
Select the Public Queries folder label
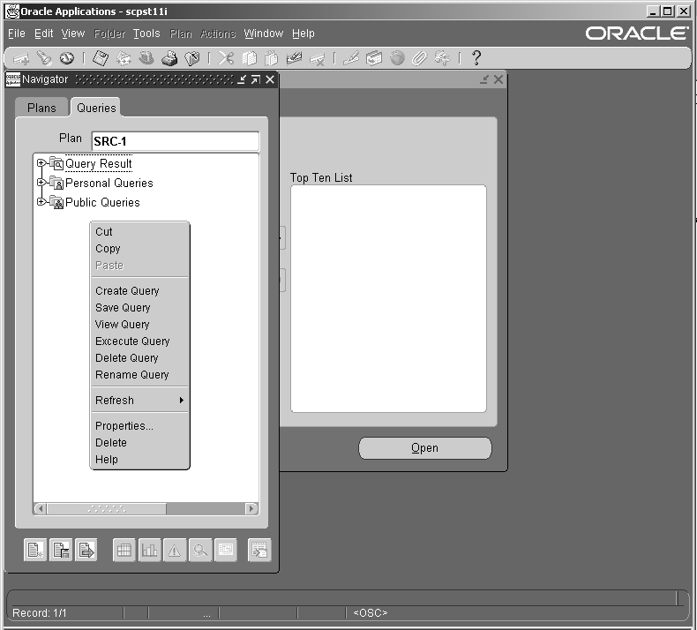(x=102, y=202)
